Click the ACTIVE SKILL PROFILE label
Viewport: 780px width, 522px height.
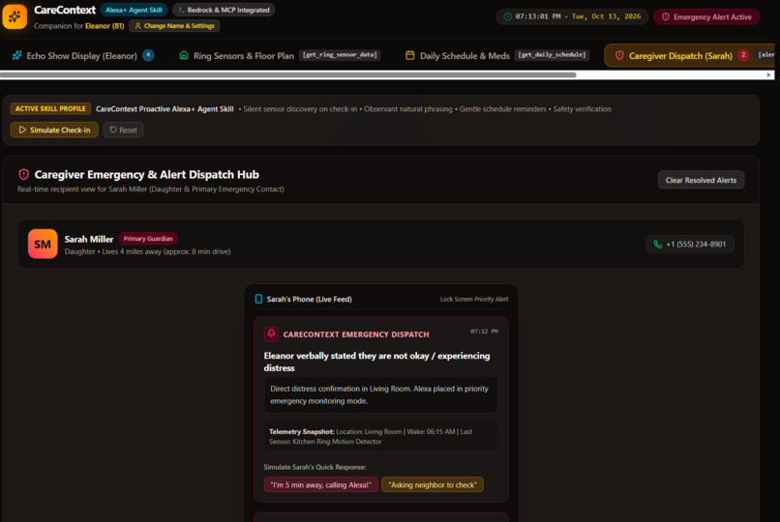pos(50,109)
